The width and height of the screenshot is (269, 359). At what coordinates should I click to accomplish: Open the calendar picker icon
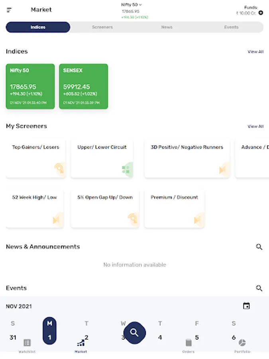pyautogui.click(x=247, y=306)
